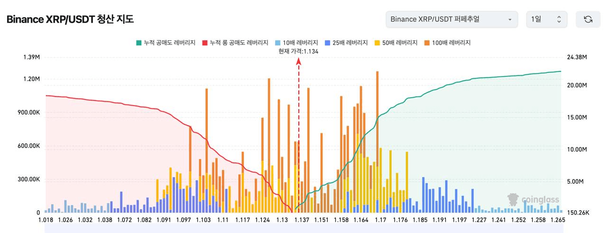Toggle the 누적 공매도 레버리지 legend series
The height and width of the screenshot is (233, 607).
166,43
